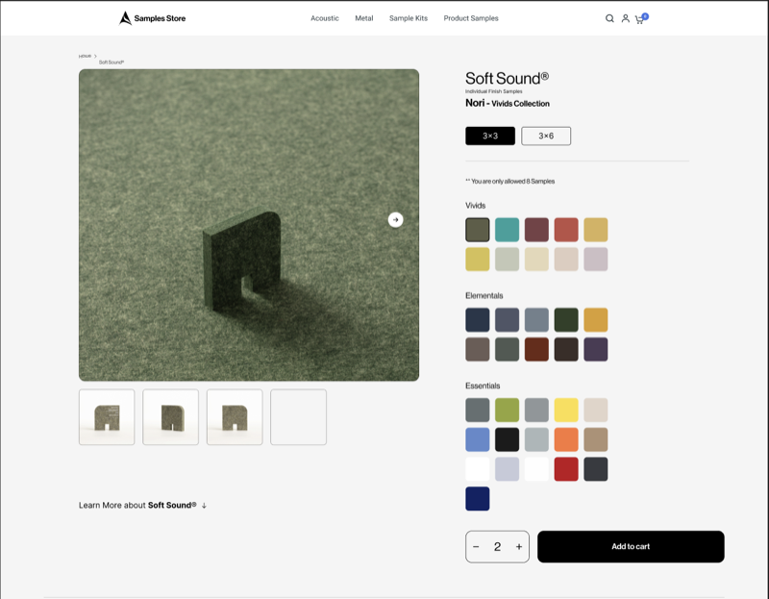The width and height of the screenshot is (769, 599).
Task: Select the tan brown Essentials swatch
Action: coord(595,439)
